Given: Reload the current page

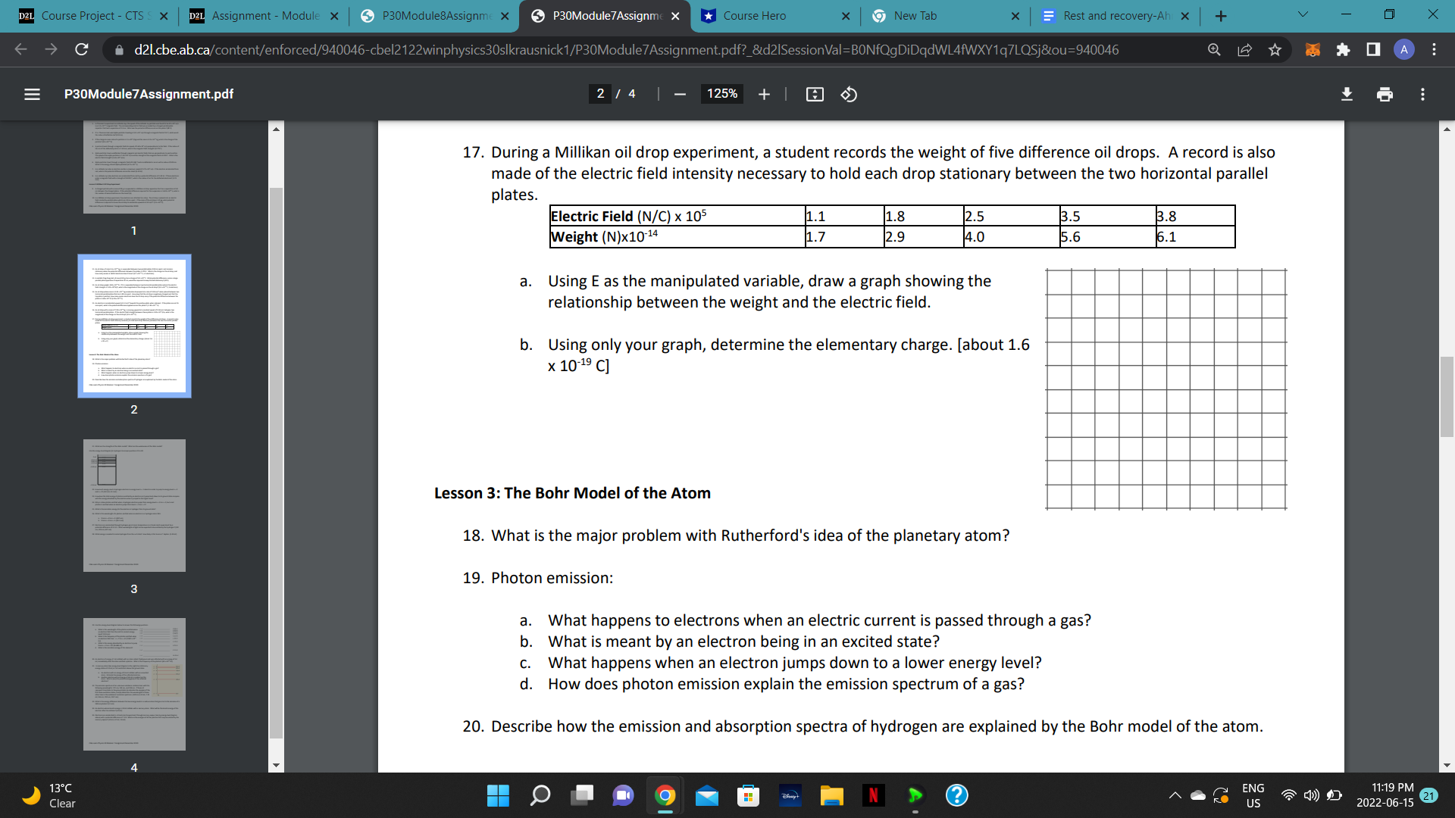Looking at the screenshot, I should click(82, 49).
